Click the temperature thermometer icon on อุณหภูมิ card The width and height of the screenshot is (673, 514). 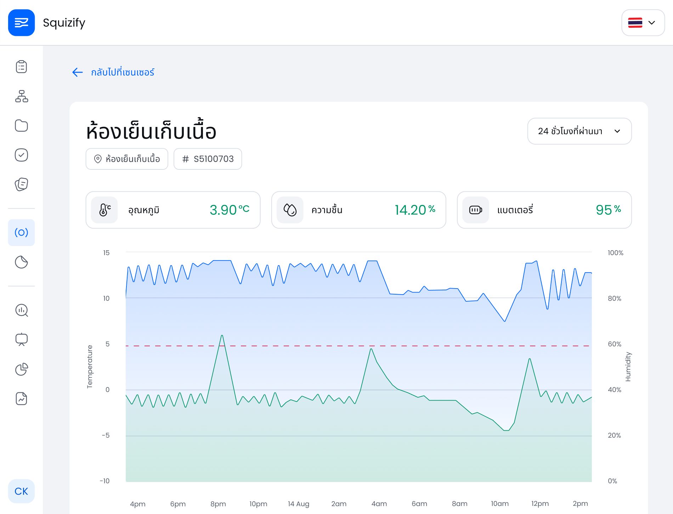pyautogui.click(x=104, y=210)
